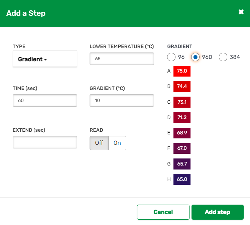Select row H swatch showing 65.0
Screen dimensions: 250x225
point(182,179)
